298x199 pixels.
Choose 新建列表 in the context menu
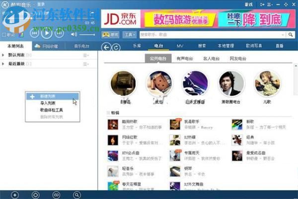click(52, 96)
